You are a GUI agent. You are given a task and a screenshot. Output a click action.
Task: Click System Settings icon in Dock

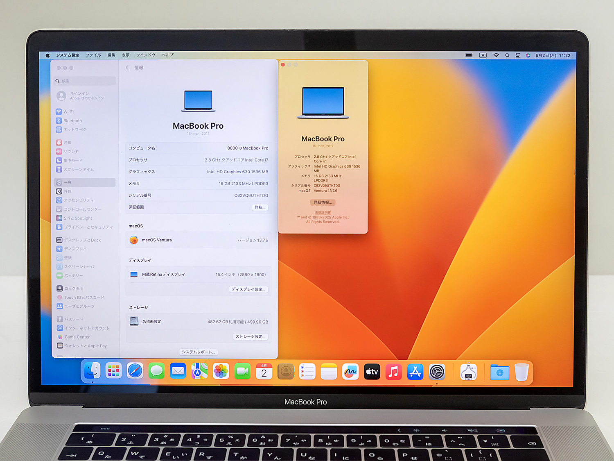click(437, 371)
